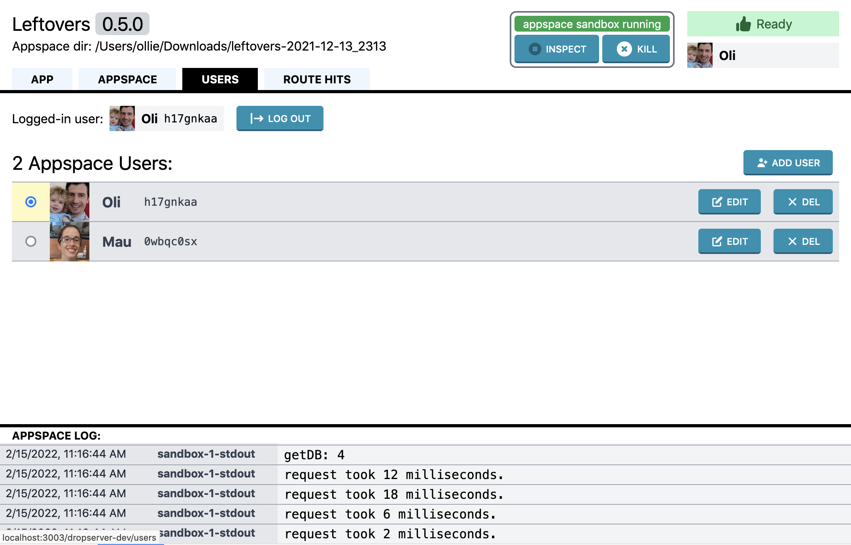The image size is (851, 545).
Task: Click LOG OUT for current user
Action: 280,118
